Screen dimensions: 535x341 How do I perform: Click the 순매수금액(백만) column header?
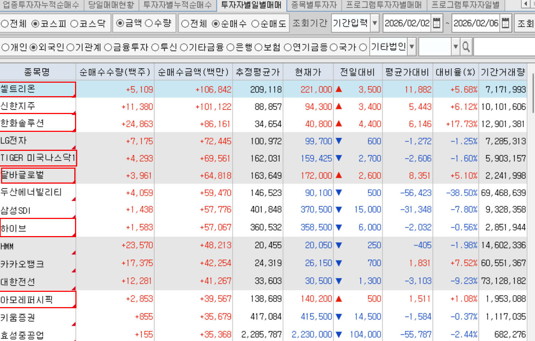pyautogui.click(x=193, y=72)
